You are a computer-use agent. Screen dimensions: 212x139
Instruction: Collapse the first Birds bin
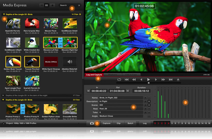[4, 14]
